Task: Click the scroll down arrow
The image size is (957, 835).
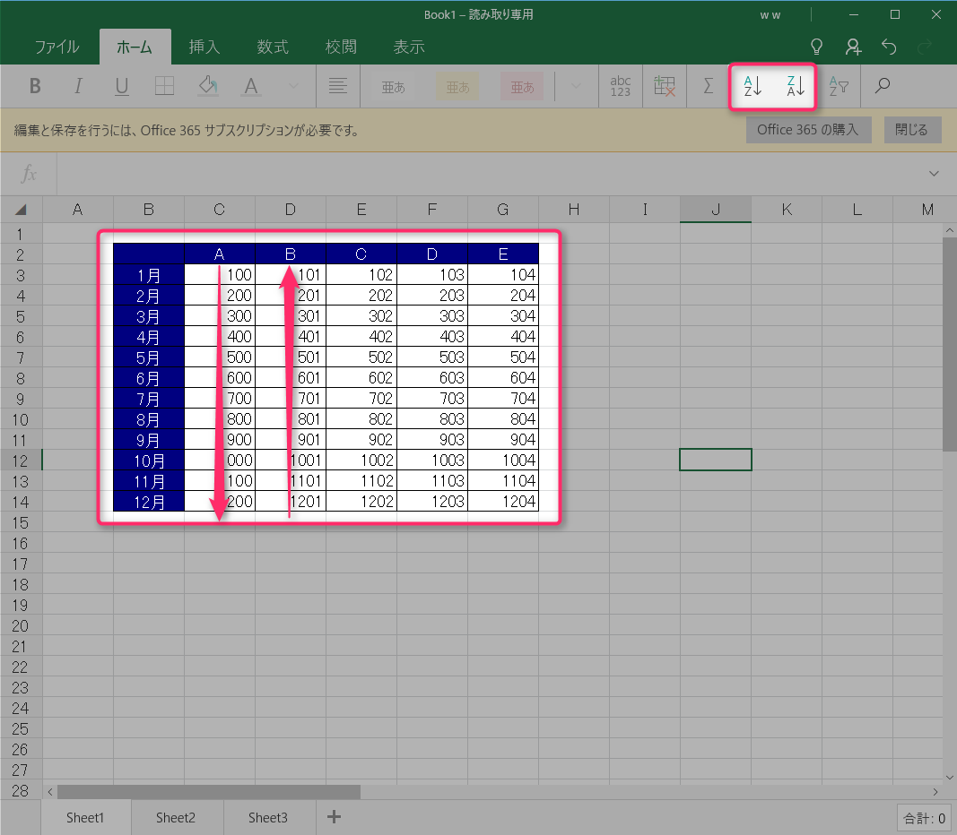Action: pyautogui.click(x=950, y=777)
